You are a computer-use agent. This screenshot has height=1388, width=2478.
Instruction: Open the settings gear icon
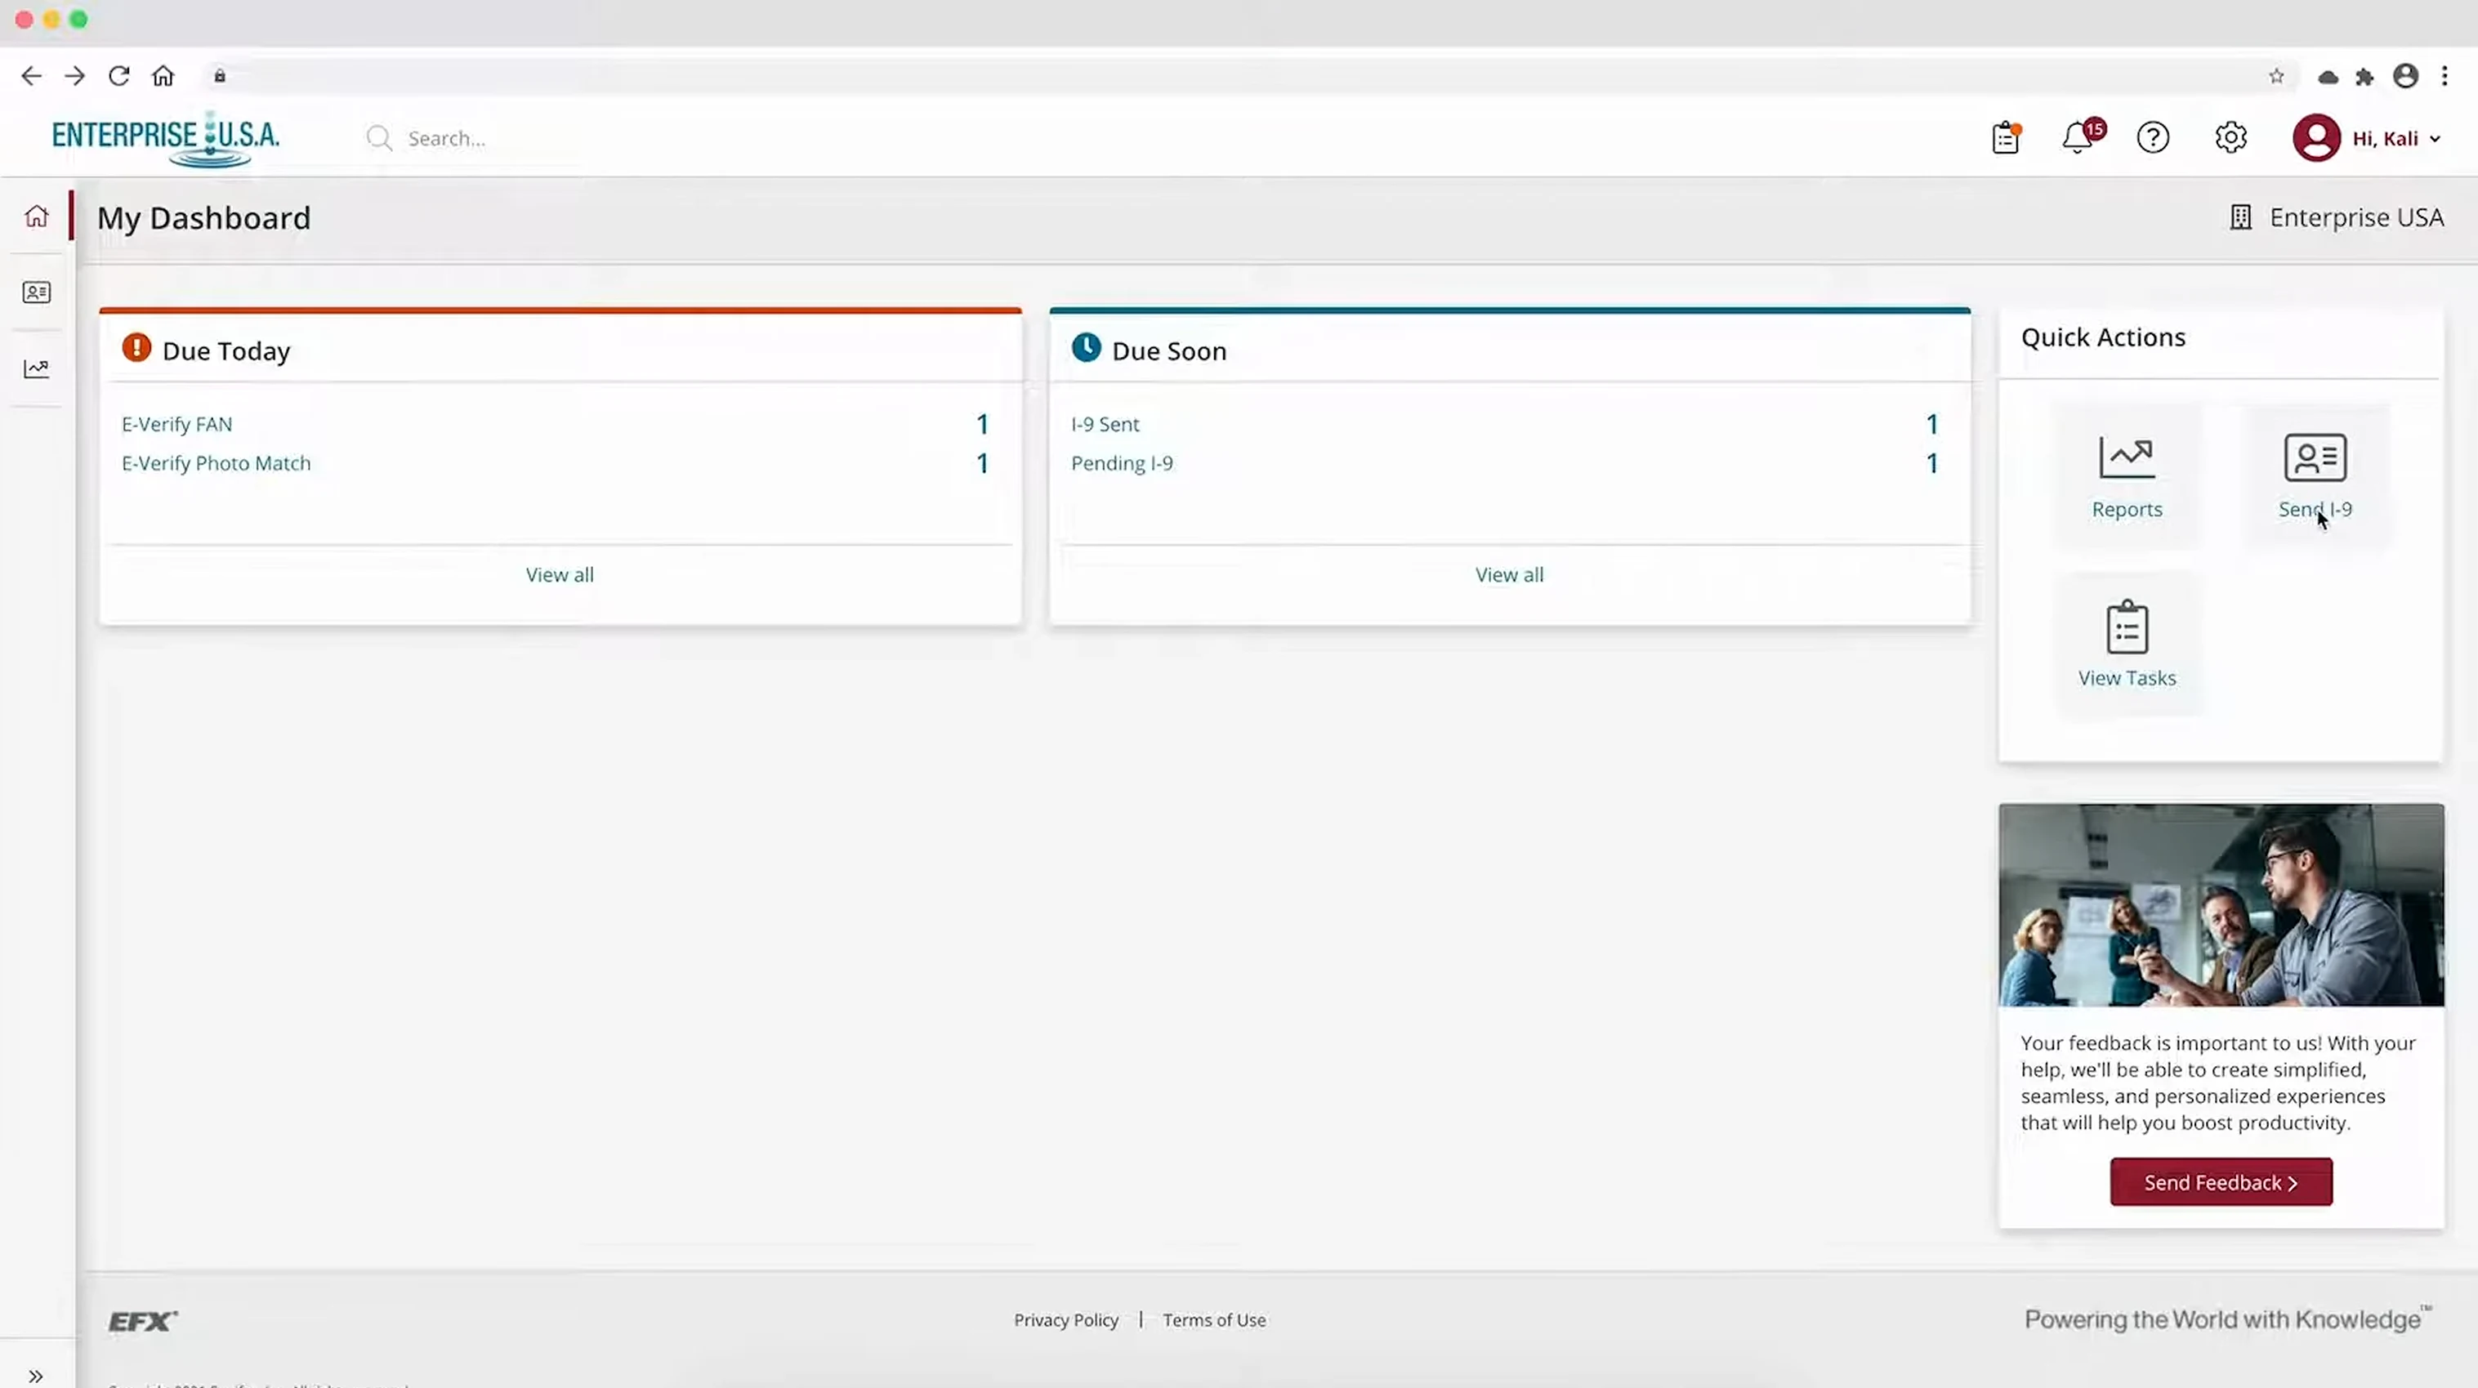click(x=2230, y=137)
